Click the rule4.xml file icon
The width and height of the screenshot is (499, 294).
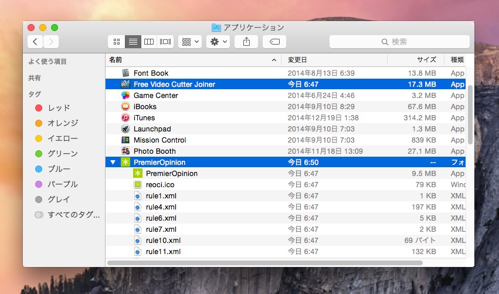(x=137, y=207)
